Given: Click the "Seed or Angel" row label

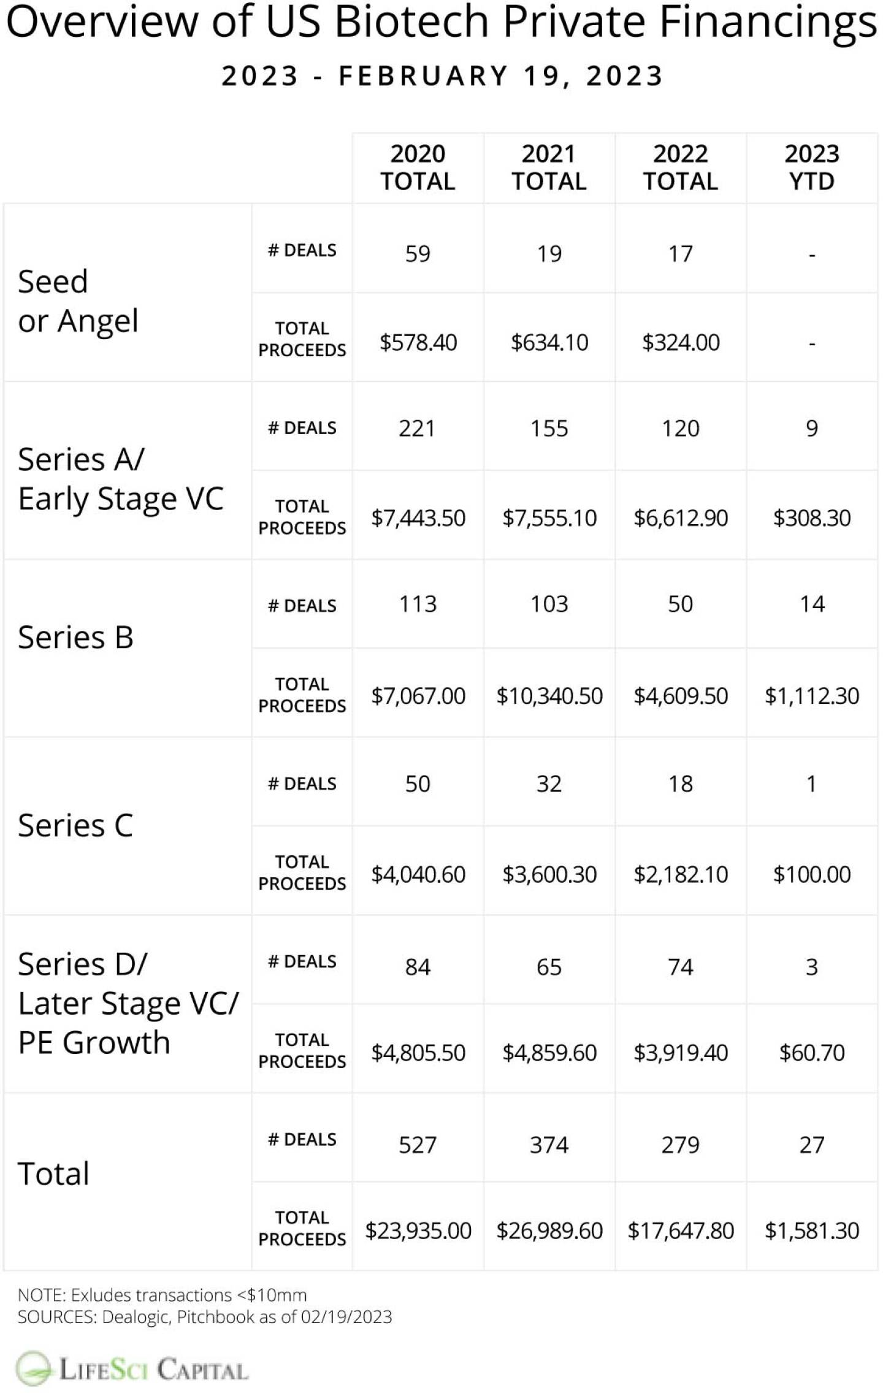Looking at the screenshot, I should tap(78, 301).
